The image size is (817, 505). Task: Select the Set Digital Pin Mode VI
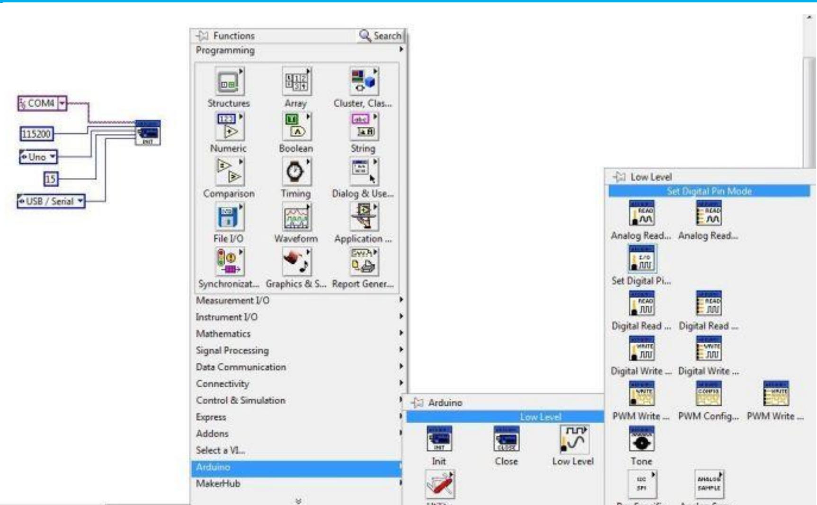tap(641, 258)
